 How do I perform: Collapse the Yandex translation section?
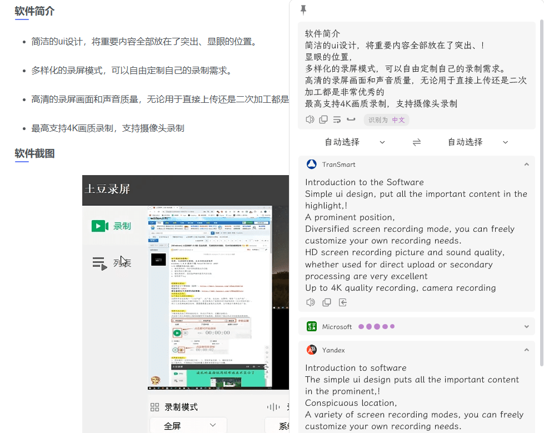coord(527,350)
